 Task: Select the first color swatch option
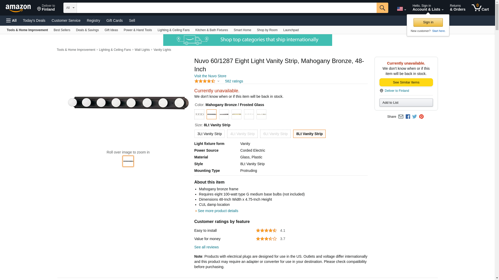coord(199,114)
